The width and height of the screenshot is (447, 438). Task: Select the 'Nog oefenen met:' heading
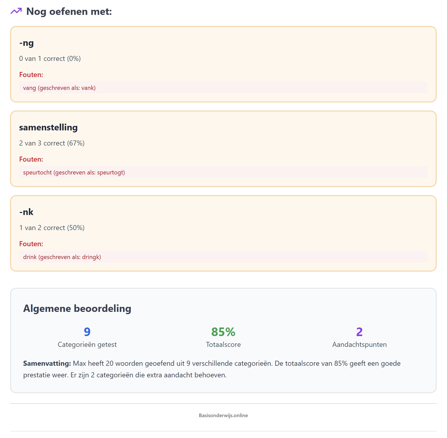tap(69, 11)
